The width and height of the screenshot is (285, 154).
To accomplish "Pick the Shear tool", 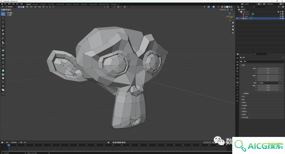I will (3, 90).
